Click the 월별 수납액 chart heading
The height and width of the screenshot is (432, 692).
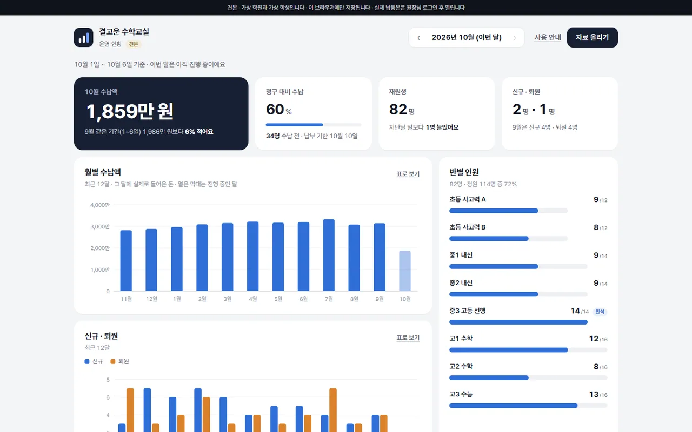point(103,172)
